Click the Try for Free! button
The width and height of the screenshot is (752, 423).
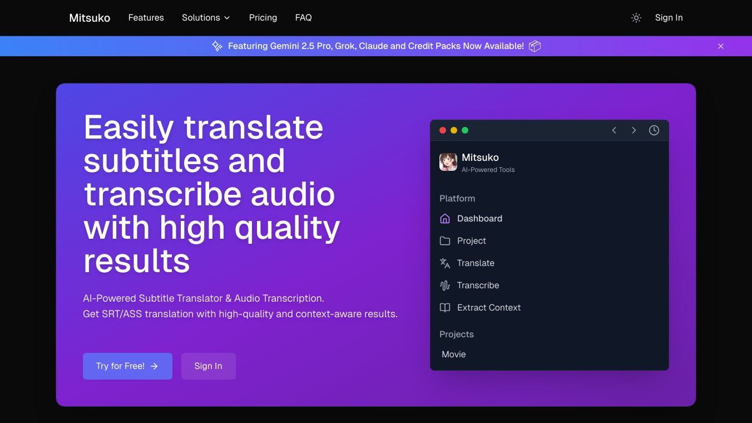point(127,366)
